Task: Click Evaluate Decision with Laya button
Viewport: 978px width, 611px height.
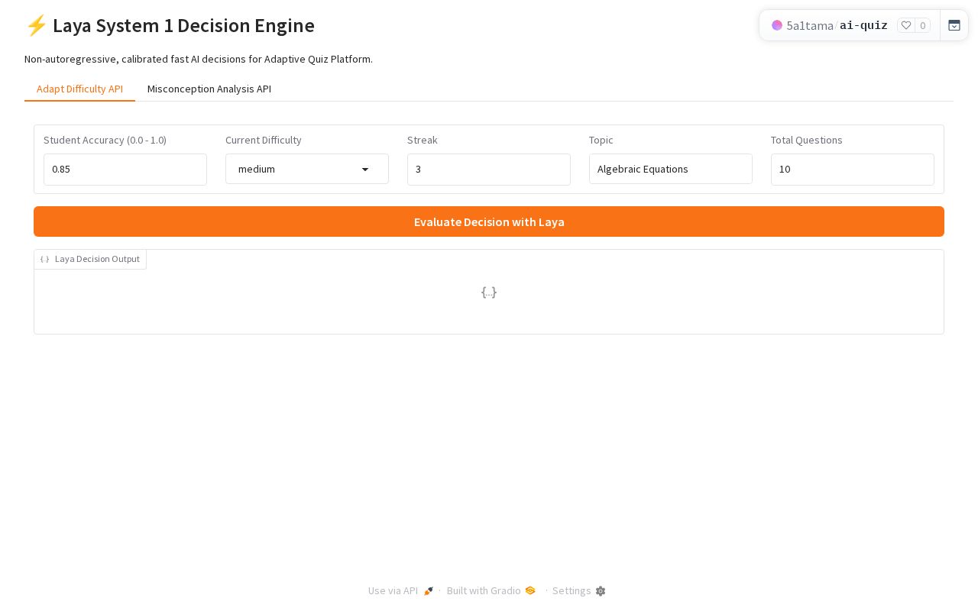Action: [x=489, y=221]
